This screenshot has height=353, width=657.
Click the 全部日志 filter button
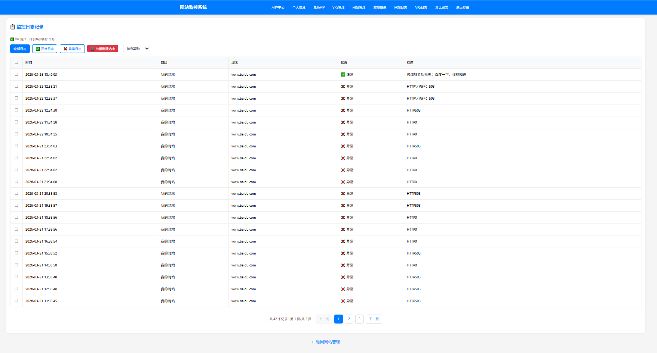click(x=20, y=49)
